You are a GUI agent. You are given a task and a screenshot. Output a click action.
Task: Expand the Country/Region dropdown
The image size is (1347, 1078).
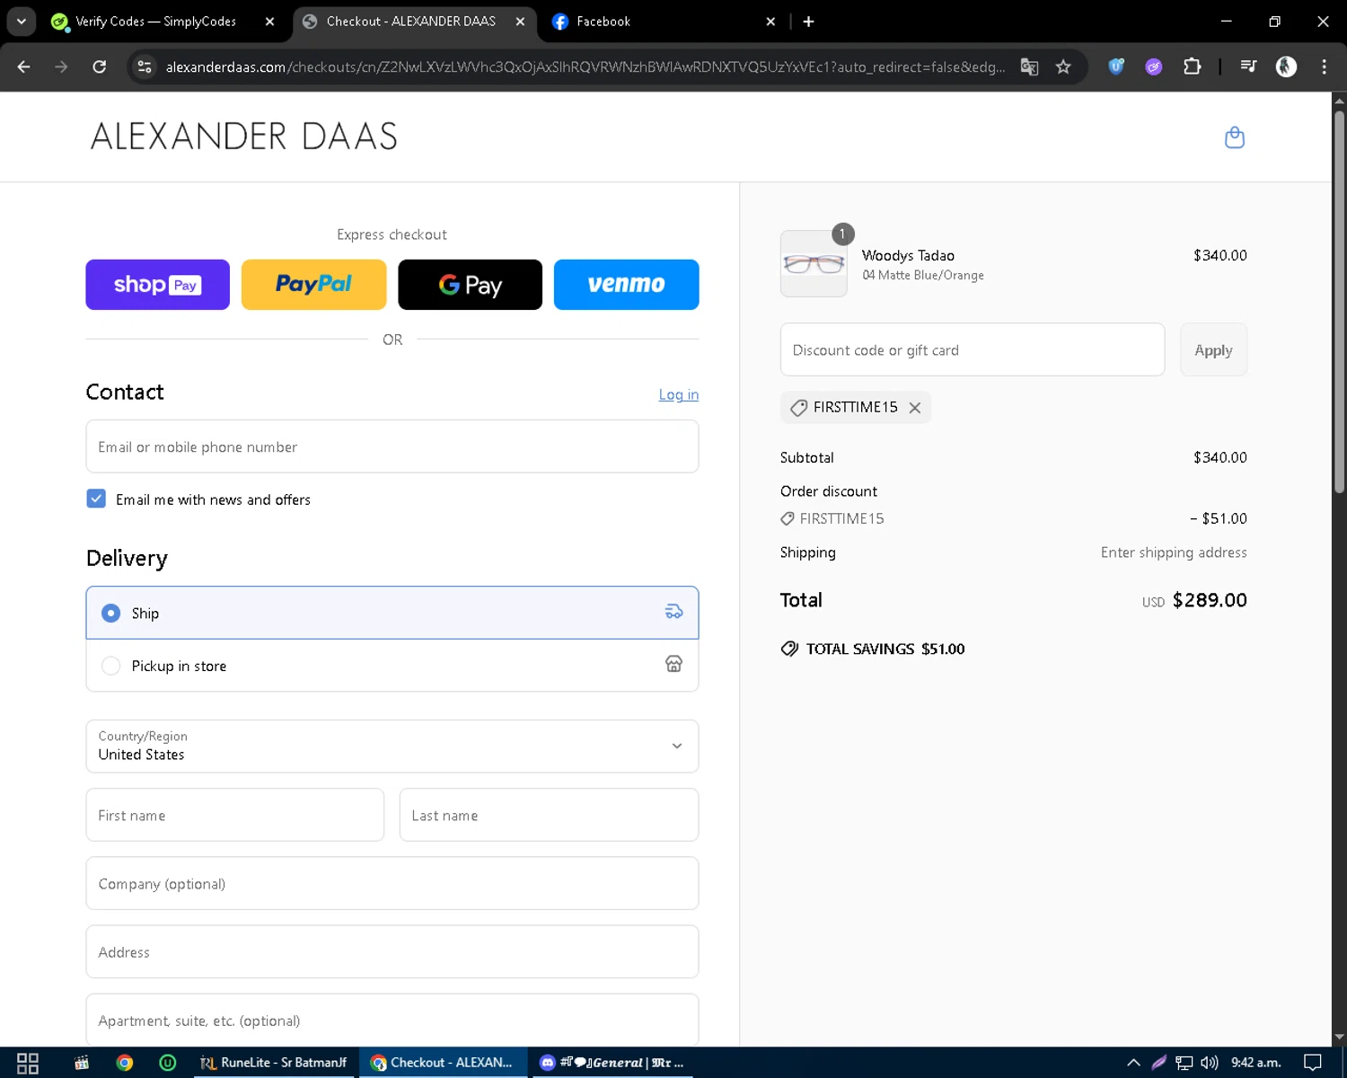tap(392, 746)
